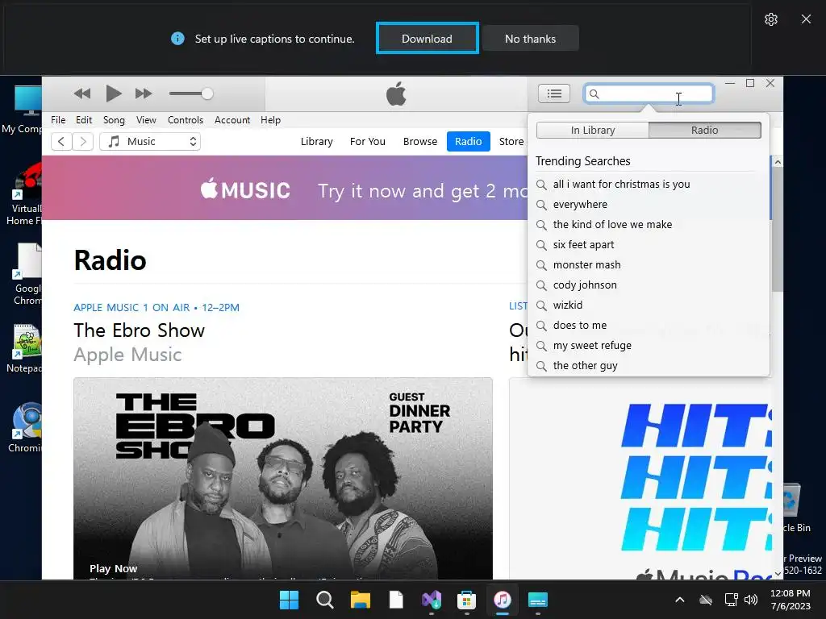Open the Music media picker dropdown
Image resolution: width=826 pixels, height=619 pixels.
[150, 141]
